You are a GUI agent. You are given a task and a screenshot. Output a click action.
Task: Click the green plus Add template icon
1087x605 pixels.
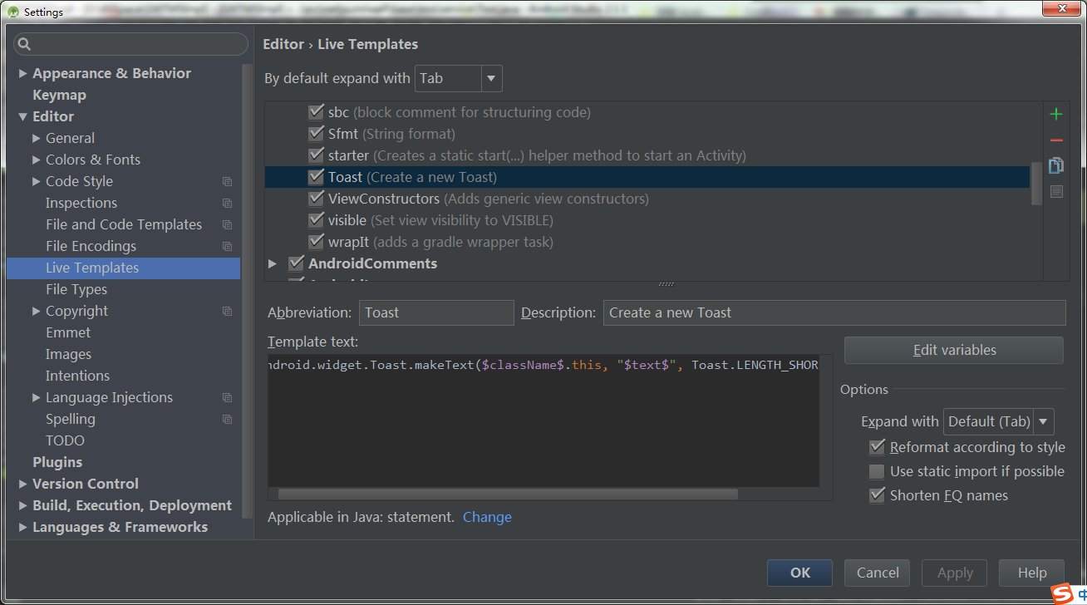click(x=1056, y=114)
